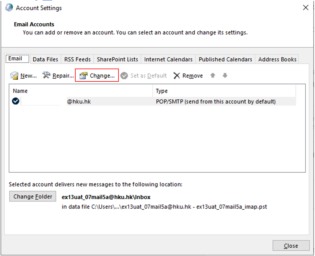315x256 pixels.
Task: Open the Internet Calendars tab
Action: [x=168, y=59]
